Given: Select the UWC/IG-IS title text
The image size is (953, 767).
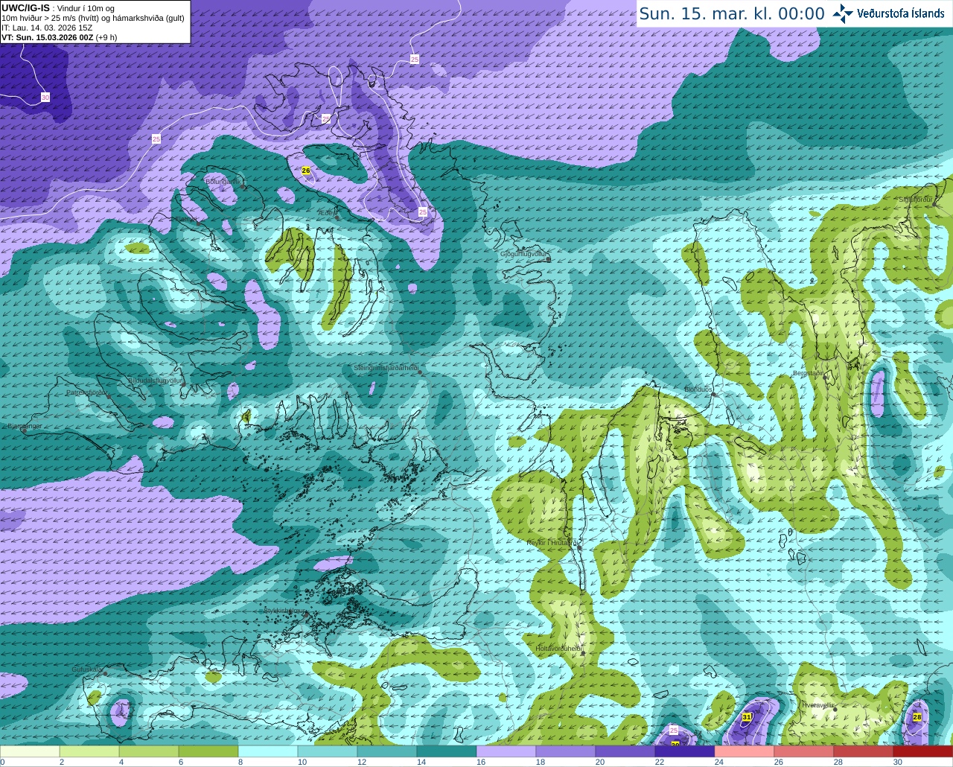Looking at the screenshot, I should coord(25,7).
